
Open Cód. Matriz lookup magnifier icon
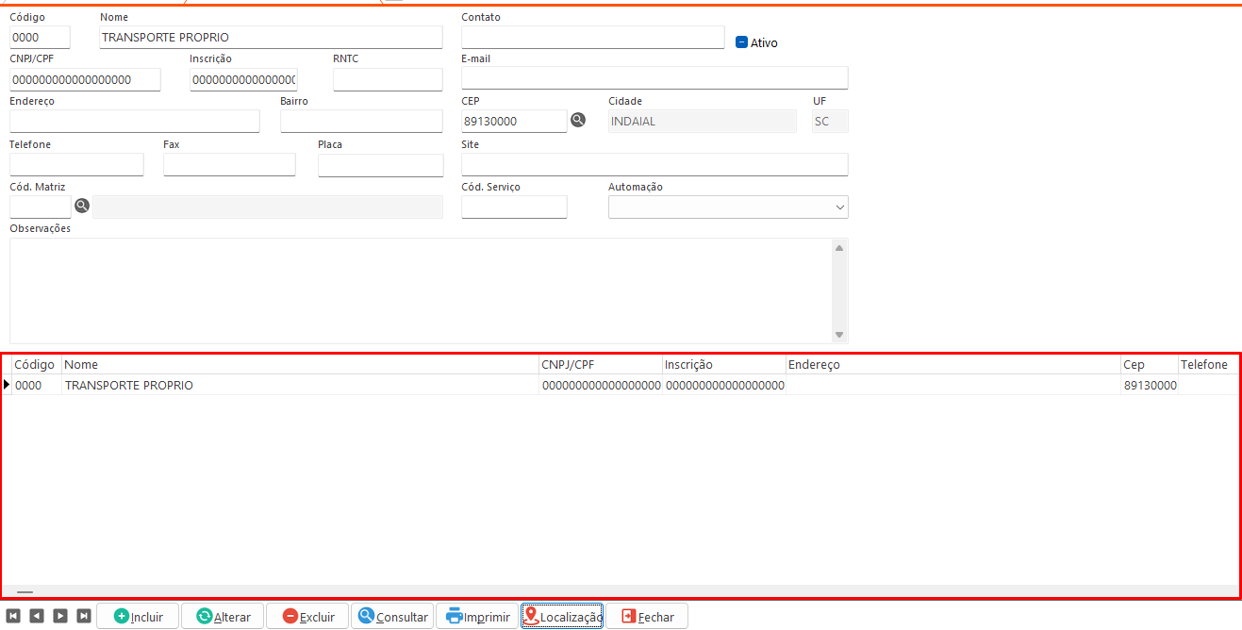[x=82, y=206]
